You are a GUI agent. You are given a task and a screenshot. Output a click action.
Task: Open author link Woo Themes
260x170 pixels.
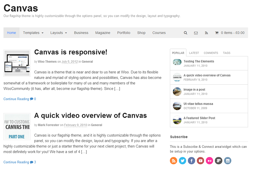pos(47,61)
